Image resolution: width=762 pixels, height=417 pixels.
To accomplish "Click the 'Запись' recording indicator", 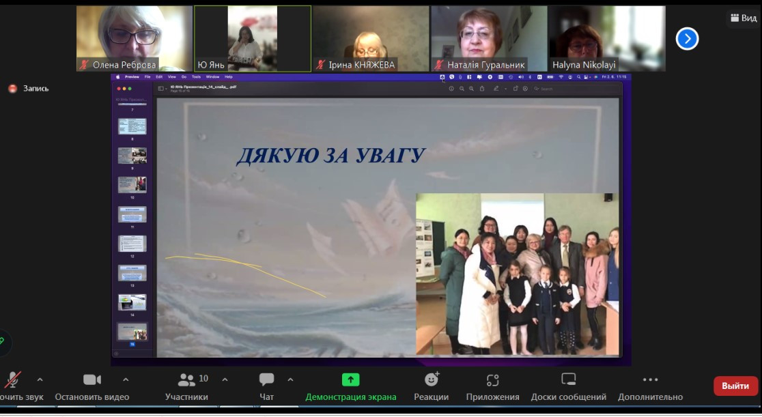I will 29,89.
